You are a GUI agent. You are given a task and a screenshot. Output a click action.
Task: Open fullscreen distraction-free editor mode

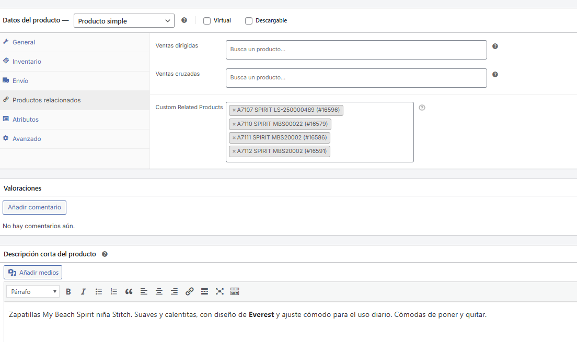coord(220,291)
